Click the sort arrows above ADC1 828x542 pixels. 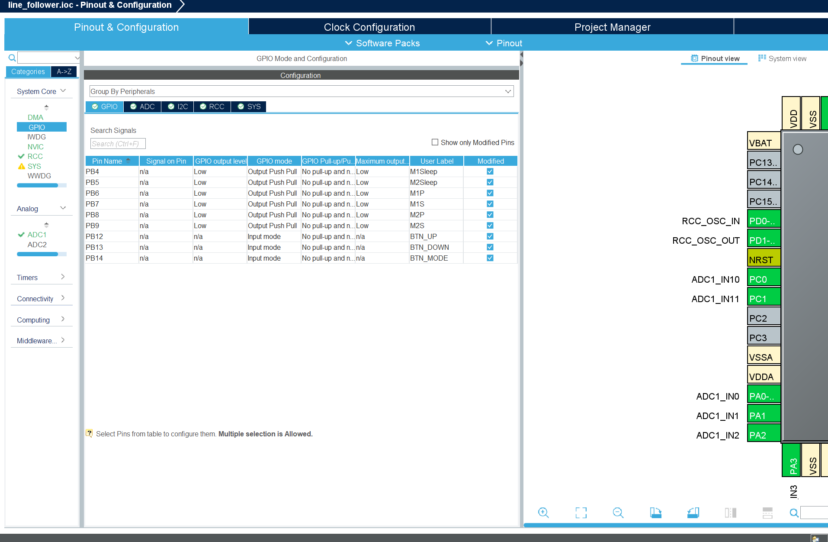click(46, 225)
